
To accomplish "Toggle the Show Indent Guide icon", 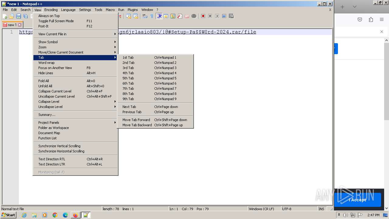I will pyautogui.click(x=159, y=16).
